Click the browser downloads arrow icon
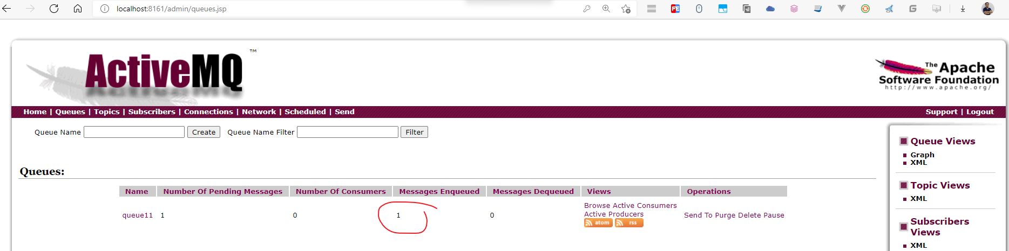Screen dimensions: 1009x251 963,9
